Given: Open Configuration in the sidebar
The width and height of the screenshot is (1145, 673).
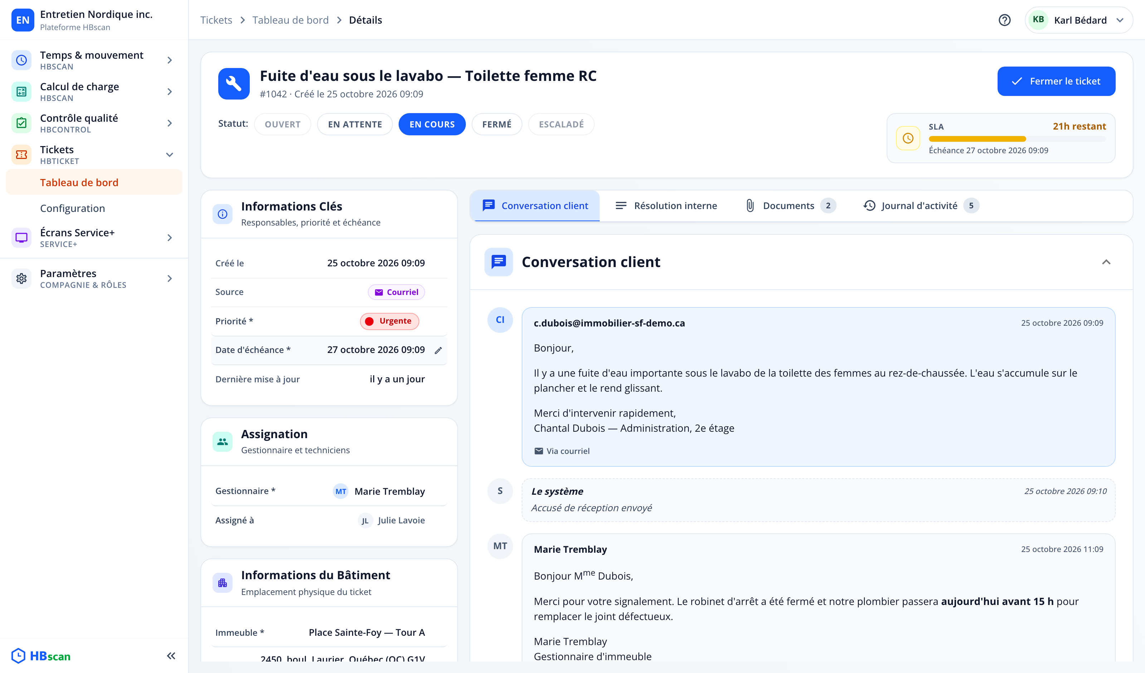Looking at the screenshot, I should tap(72, 208).
